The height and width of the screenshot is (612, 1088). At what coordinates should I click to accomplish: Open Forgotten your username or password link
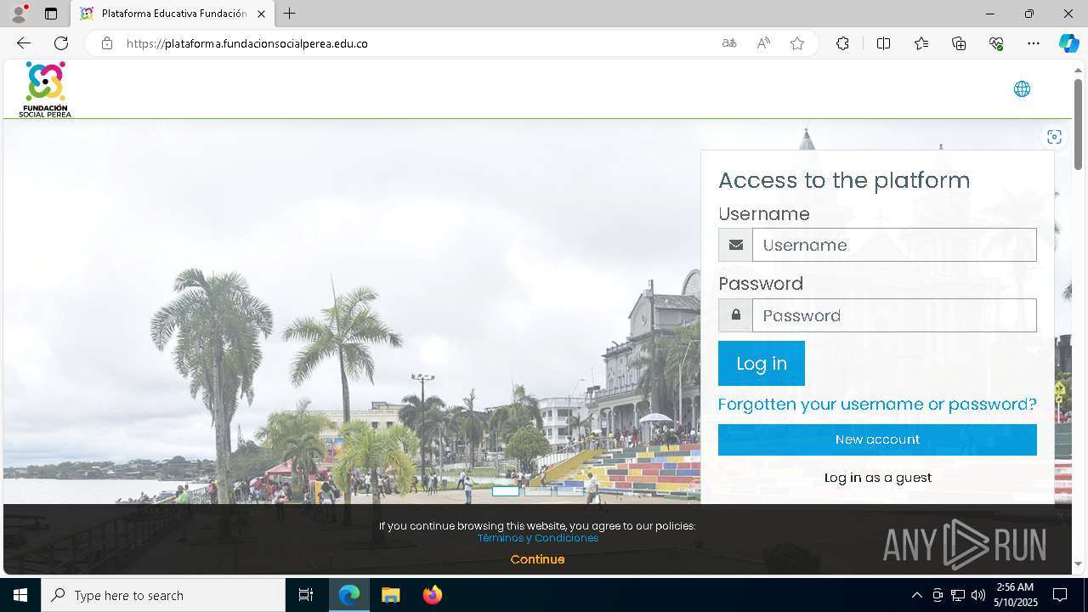click(877, 405)
